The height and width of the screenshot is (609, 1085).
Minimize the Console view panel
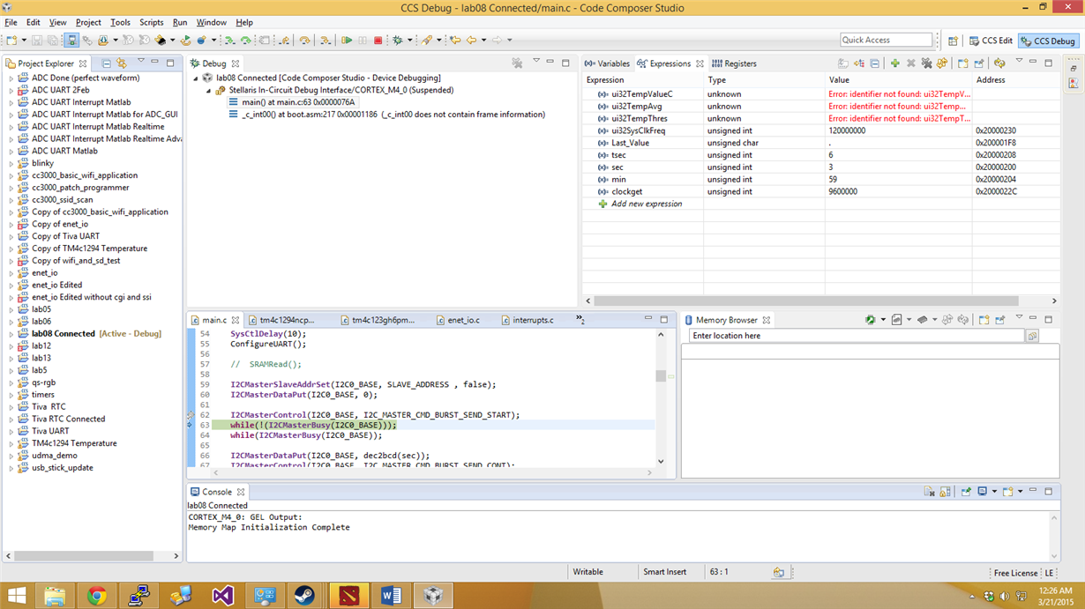click(1034, 491)
